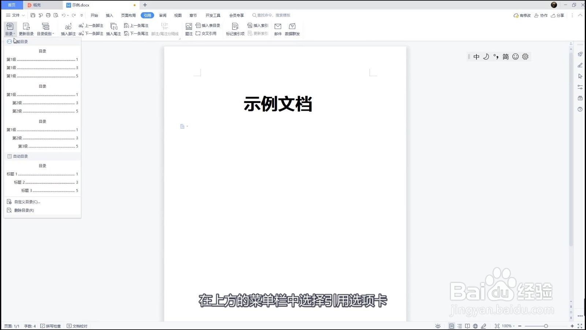
Task: Click the zoom slider handle
Action: (546, 326)
